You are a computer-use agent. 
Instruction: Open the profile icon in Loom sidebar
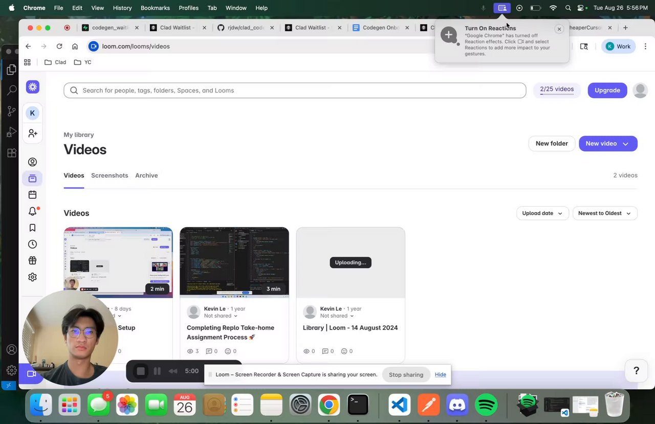(x=32, y=162)
